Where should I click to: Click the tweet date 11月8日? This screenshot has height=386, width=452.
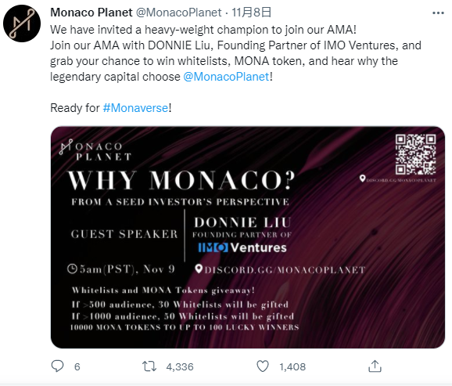[251, 13]
